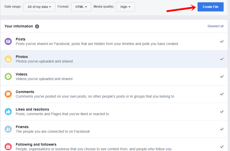
Task: Uncheck the Friends checkbox
Action: tap(222, 129)
